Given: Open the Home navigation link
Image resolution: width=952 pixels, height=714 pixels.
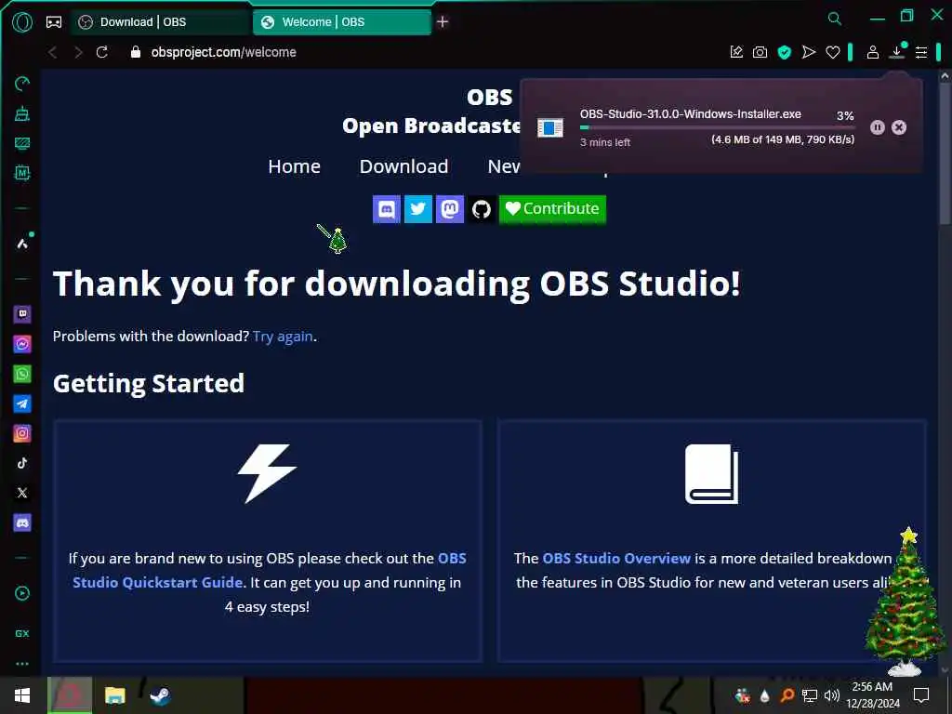Looking at the screenshot, I should (x=295, y=166).
